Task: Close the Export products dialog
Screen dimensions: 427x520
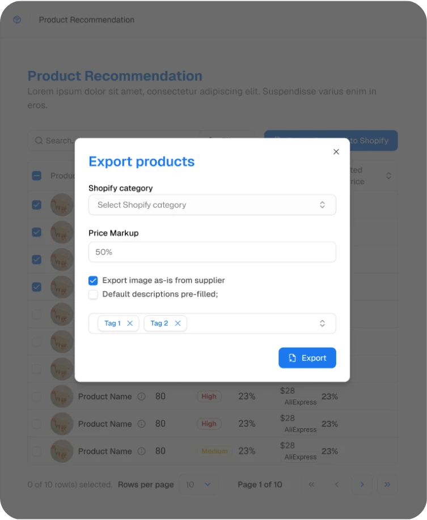Action: click(336, 152)
